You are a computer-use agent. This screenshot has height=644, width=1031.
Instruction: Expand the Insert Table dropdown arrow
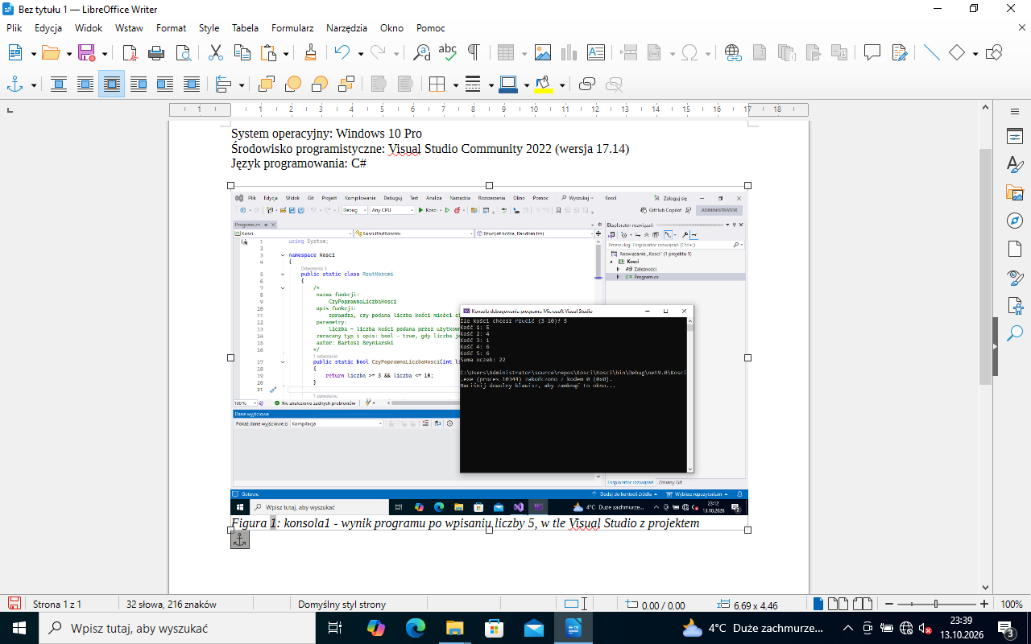point(524,54)
